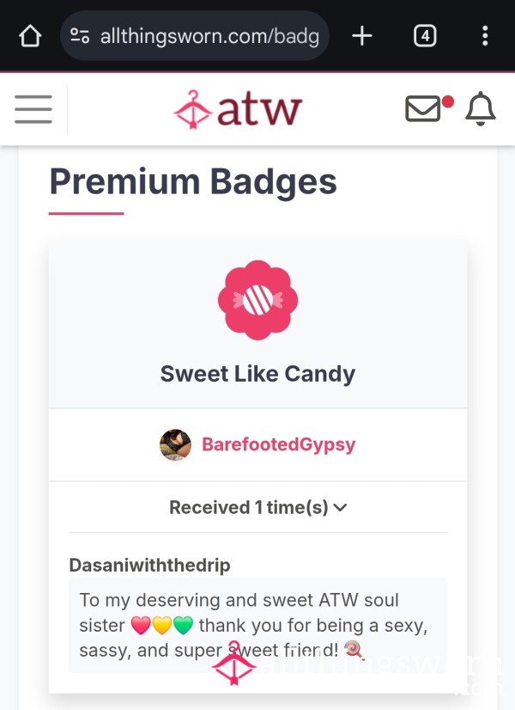Open the site settings icon in the address bar
This screenshot has height=710, width=515.
[80, 36]
